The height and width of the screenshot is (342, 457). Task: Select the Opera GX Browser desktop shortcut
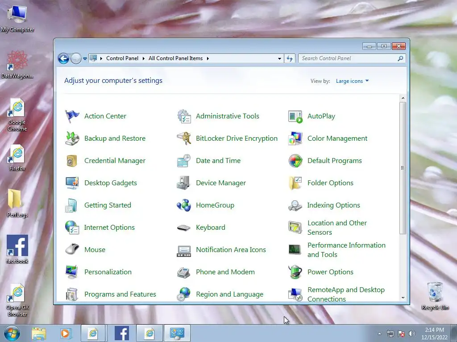pyautogui.click(x=17, y=301)
